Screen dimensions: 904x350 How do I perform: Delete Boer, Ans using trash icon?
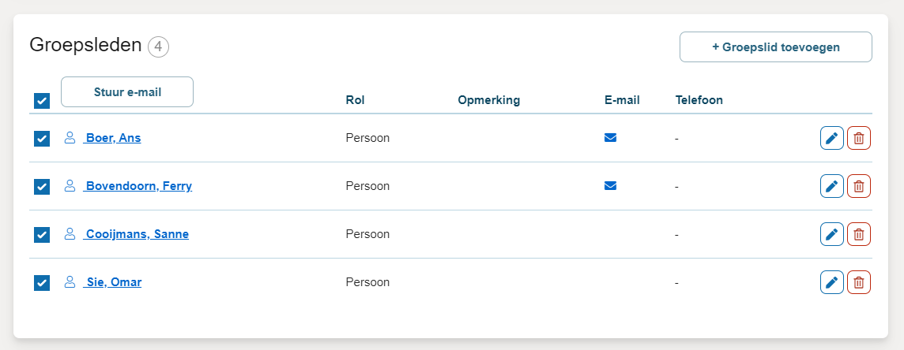pos(859,138)
